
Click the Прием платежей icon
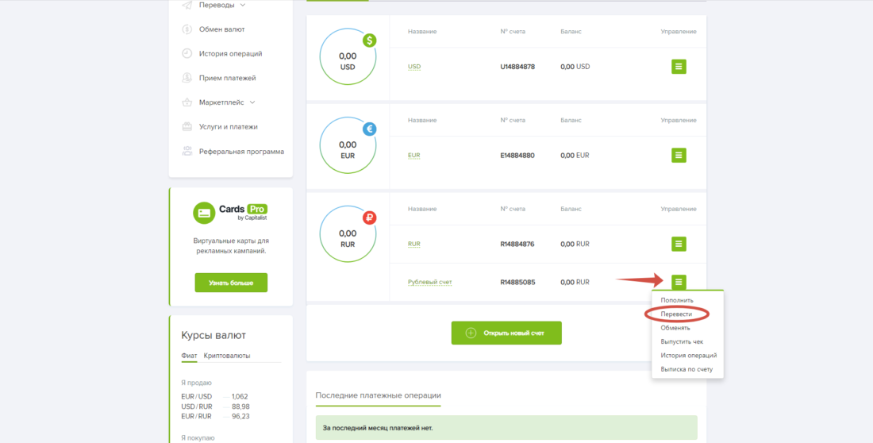(187, 78)
